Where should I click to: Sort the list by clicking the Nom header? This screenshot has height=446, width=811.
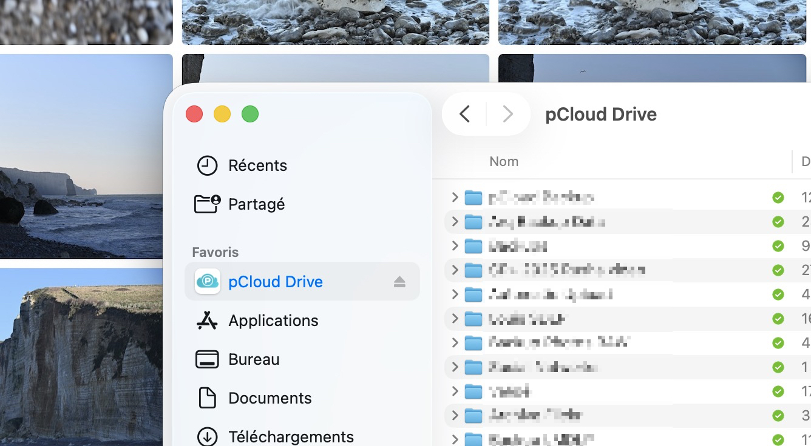click(x=504, y=161)
